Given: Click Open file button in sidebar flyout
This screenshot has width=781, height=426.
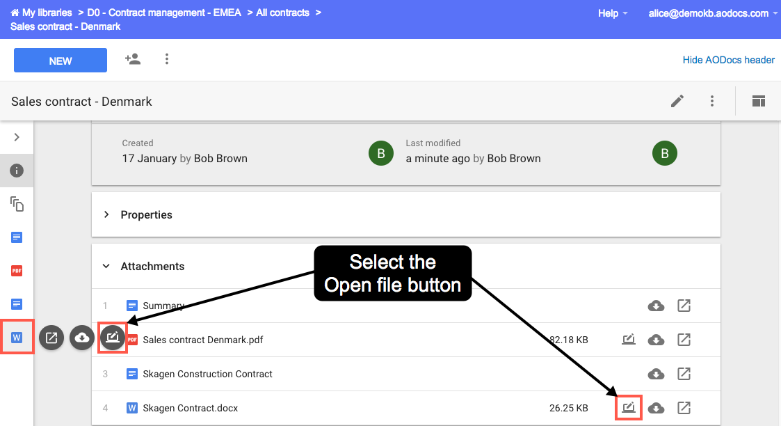Looking at the screenshot, I should [113, 338].
